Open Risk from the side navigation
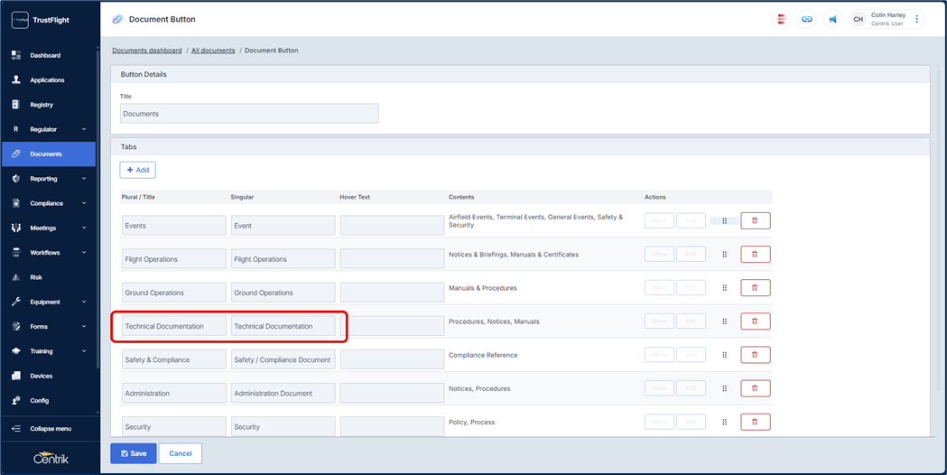The height and width of the screenshot is (475, 947). coord(36,277)
